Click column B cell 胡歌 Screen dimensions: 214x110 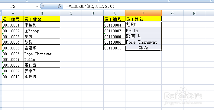(x=42, y=42)
